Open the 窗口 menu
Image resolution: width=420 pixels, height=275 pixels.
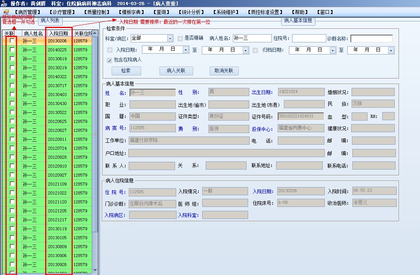coord(325,12)
